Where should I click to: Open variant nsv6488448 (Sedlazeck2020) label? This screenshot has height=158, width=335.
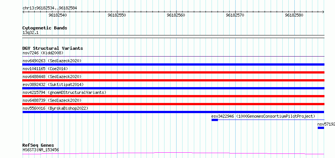[52, 77]
